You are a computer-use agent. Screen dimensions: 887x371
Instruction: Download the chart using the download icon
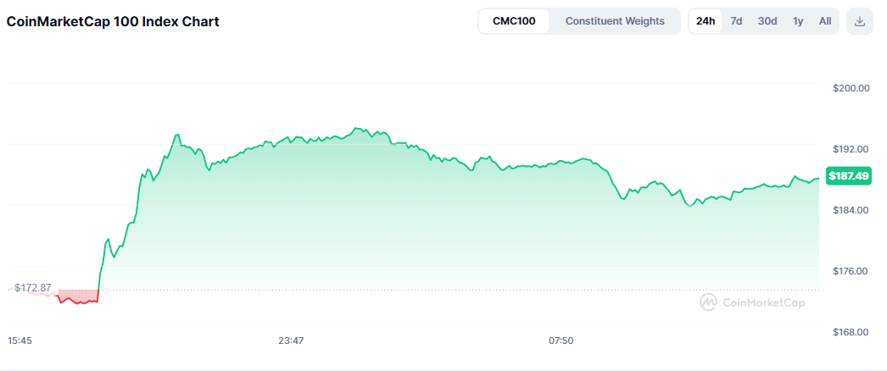(x=860, y=21)
